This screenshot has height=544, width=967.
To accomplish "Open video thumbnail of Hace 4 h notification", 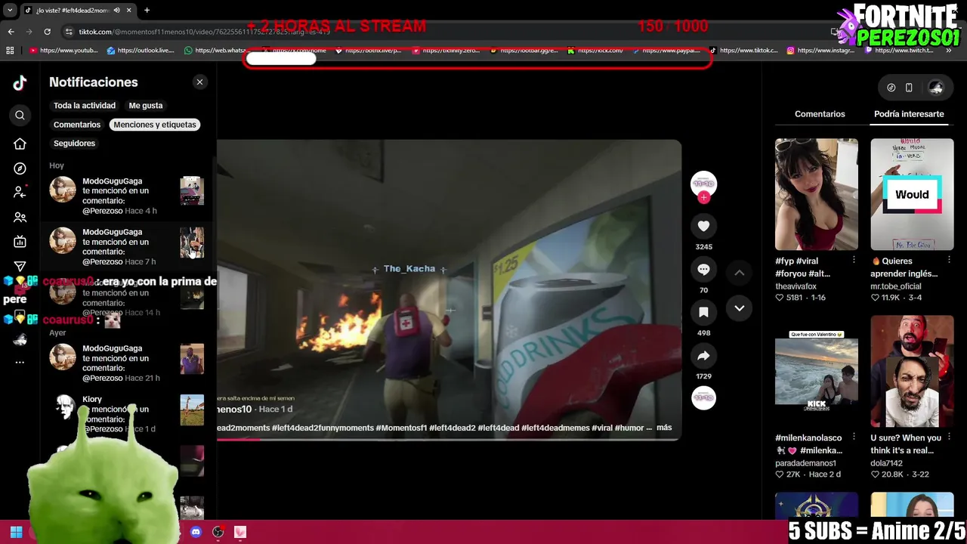I will 192,191.
